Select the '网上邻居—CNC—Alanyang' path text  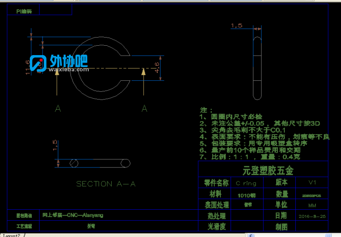(x=73, y=215)
